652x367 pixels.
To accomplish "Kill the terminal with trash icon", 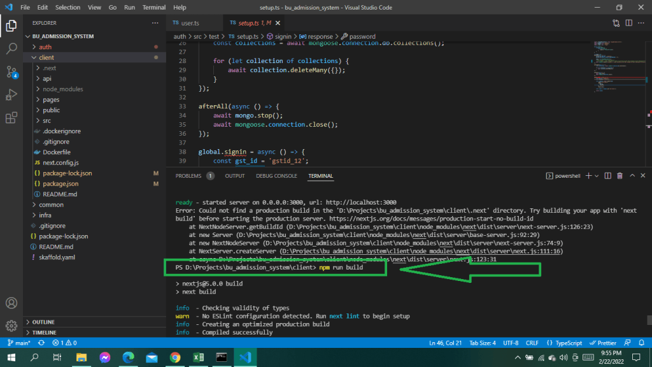I will (620, 176).
